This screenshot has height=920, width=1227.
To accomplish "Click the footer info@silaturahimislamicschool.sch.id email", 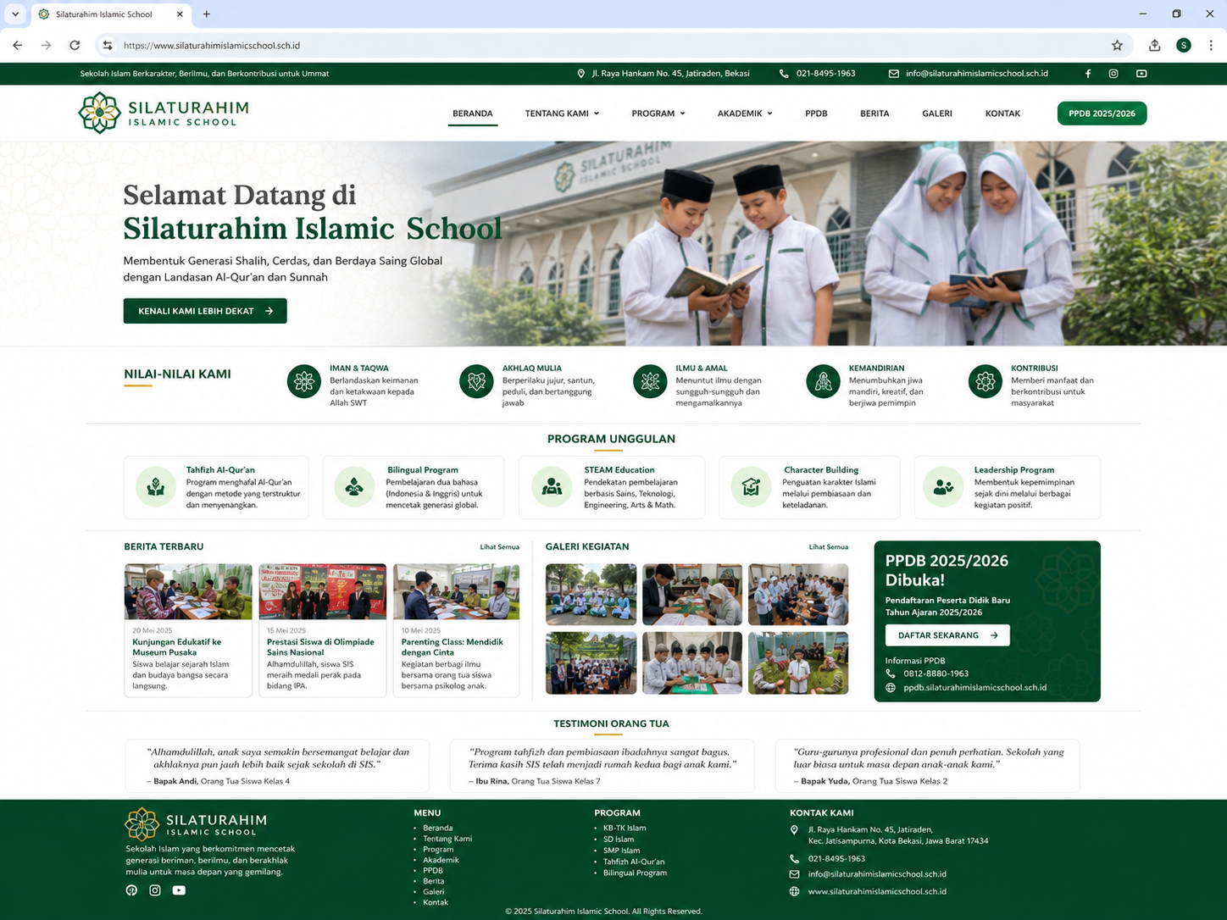I will (877, 874).
